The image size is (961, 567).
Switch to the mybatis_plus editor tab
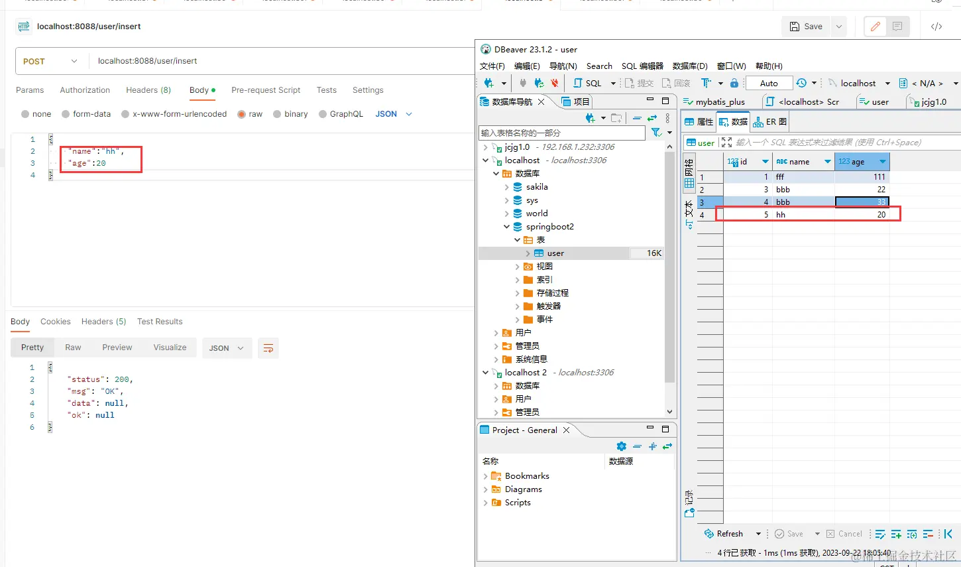[714, 102]
